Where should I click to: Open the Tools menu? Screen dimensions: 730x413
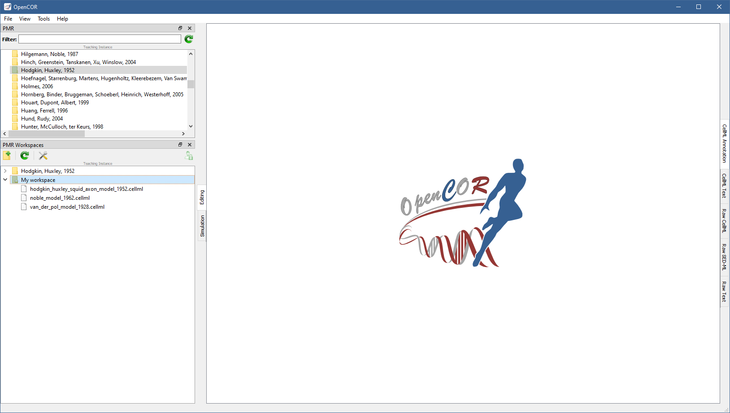[x=43, y=19]
